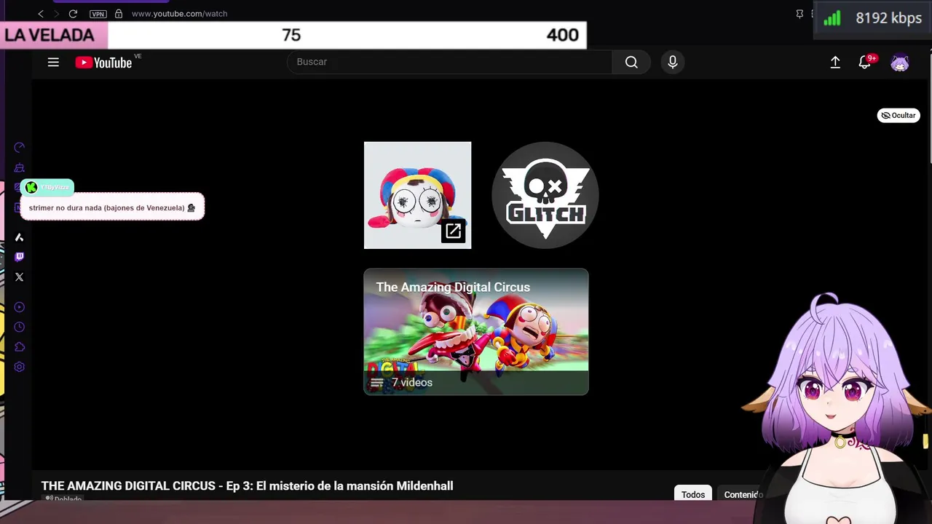Open the purple-haired account avatar menu
Viewport: 932px width, 524px height.
coord(900,63)
